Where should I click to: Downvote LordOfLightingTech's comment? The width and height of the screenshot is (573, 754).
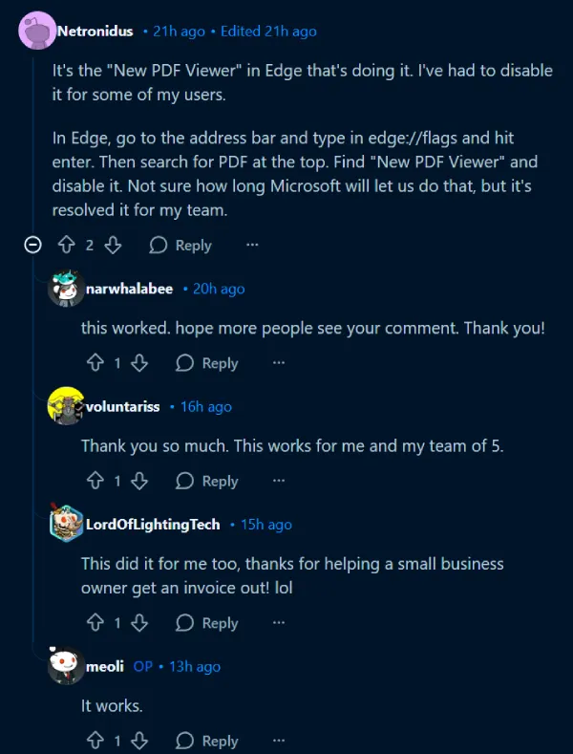[139, 623]
